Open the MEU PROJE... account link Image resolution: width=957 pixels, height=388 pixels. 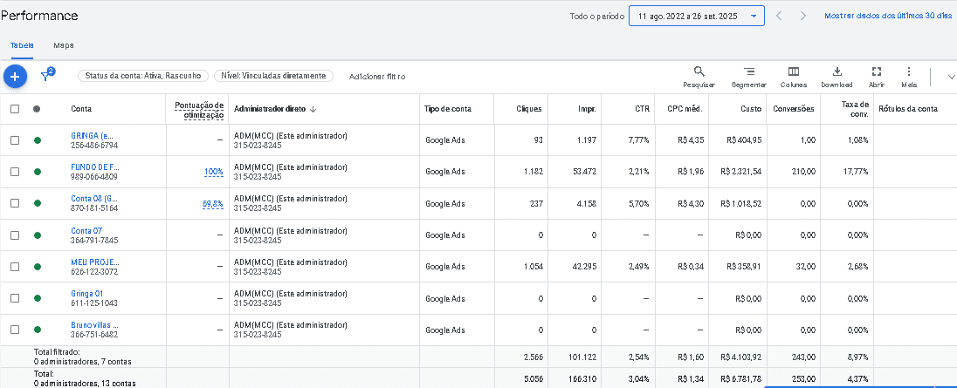tap(94, 262)
